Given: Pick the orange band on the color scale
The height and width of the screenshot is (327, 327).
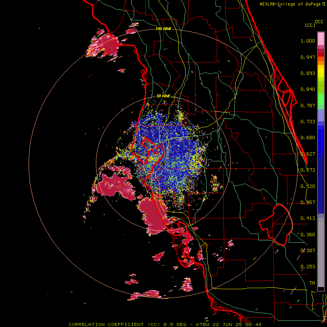Looking at the screenshot, I should click(321, 63).
